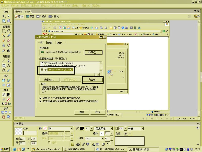Click the 安裝(N)... button in dialog

(x=49, y=80)
